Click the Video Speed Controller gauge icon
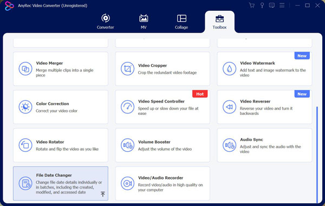 click(127, 107)
